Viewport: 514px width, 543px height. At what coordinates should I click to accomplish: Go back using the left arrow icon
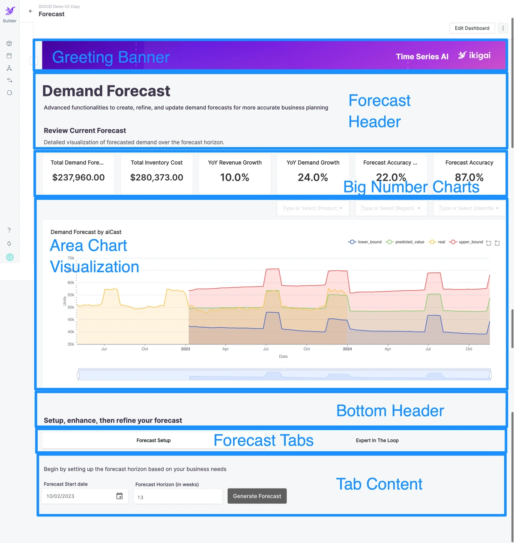tap(30, 11)
